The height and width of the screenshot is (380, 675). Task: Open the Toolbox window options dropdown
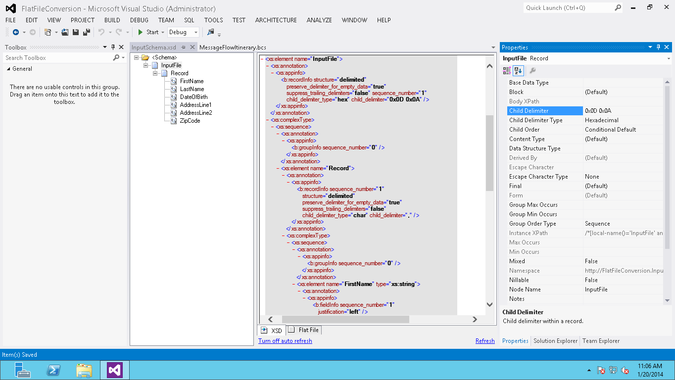[104, 47]
